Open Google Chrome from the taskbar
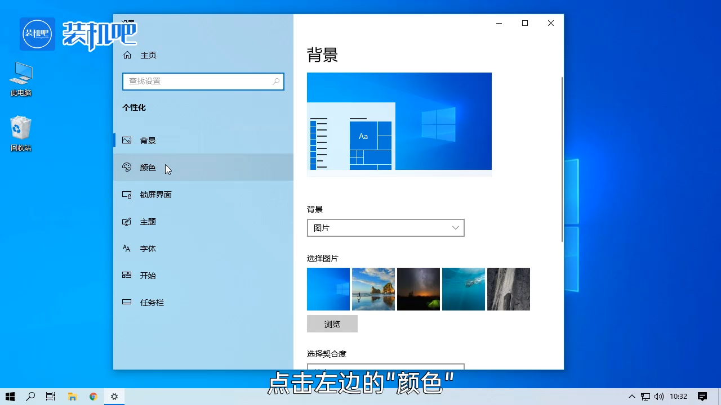Image resolution: width=721 pixels, height=405 pixels. (x=93, y=396)
